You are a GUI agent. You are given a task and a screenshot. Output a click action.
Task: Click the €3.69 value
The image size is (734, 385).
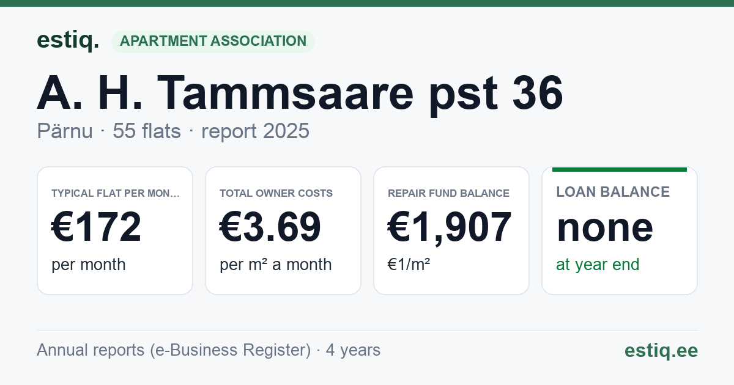pos(270,227)
